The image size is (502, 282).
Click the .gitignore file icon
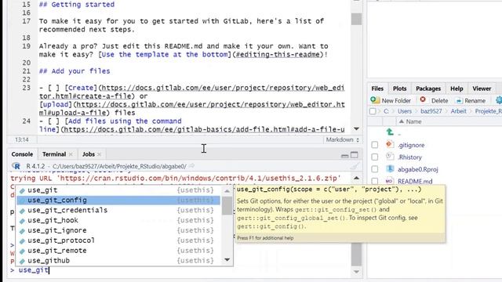coord(390,144)
